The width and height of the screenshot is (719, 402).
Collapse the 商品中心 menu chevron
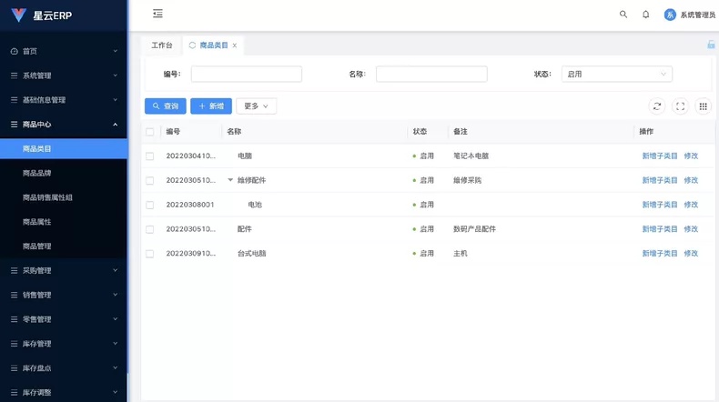(115, 125)
